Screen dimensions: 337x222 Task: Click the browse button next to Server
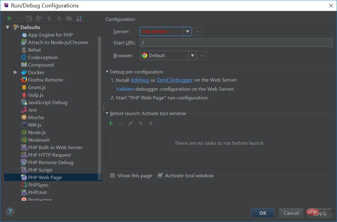point(197,31)
